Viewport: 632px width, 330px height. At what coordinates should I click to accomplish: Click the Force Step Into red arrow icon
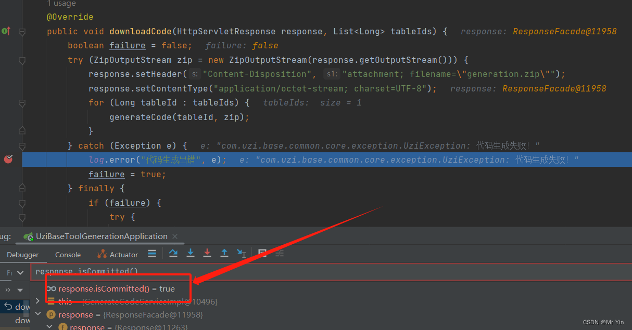coord(207,254)
